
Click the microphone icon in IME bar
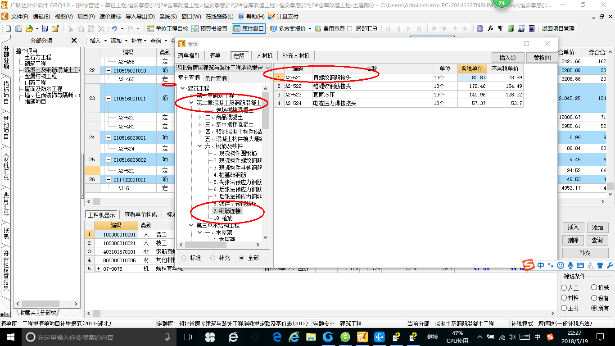[x=570, y=265]
